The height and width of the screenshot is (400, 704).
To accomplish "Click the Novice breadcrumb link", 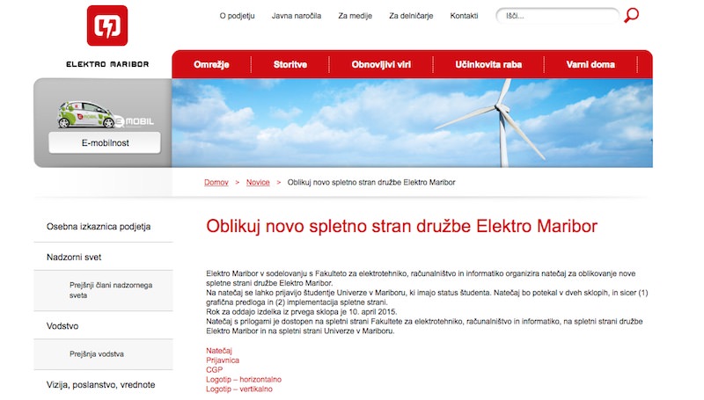I will pos(258,182).
